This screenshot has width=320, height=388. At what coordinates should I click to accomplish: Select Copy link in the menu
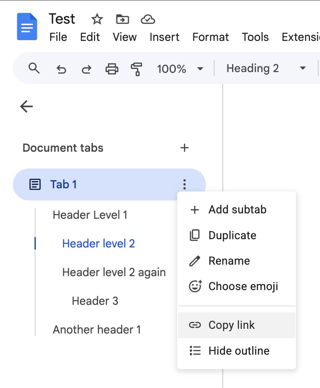(231, 325)
